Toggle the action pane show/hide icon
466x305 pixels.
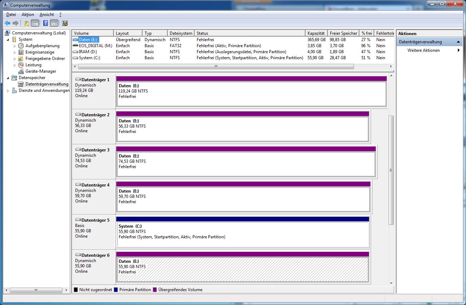click(54, 23)
